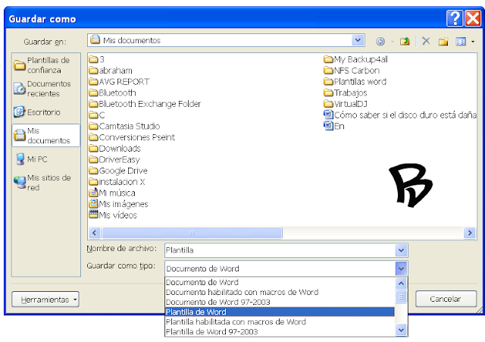
Task: Select the VirtualDJ folder
Action: [x=346, y=104]
